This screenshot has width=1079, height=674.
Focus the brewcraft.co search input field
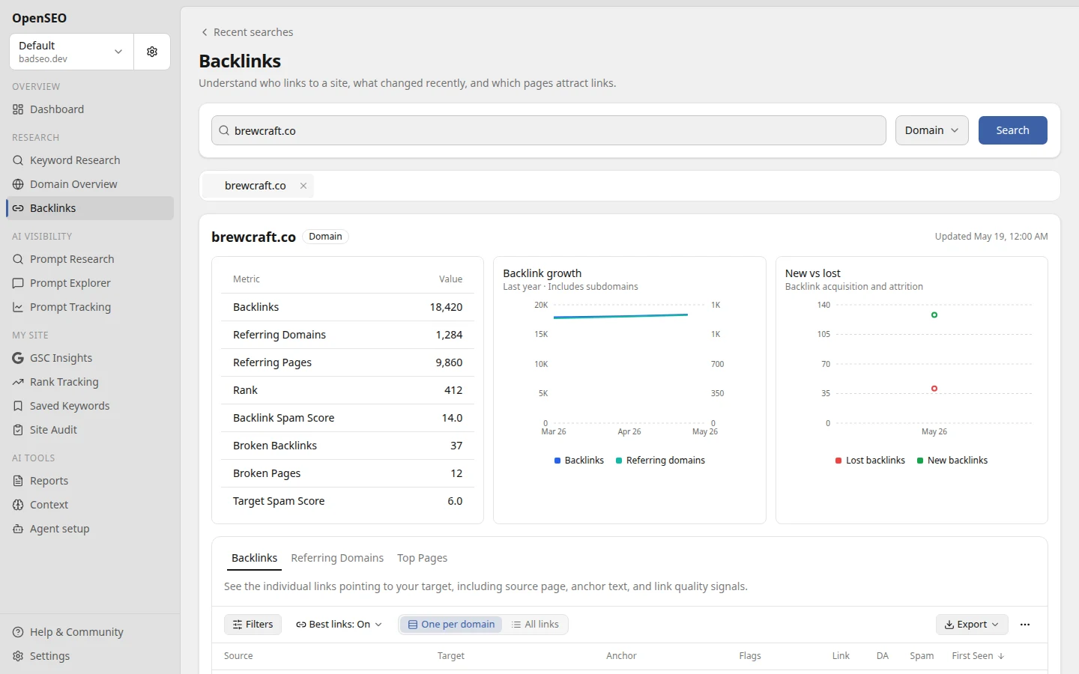tap(548, 130)
